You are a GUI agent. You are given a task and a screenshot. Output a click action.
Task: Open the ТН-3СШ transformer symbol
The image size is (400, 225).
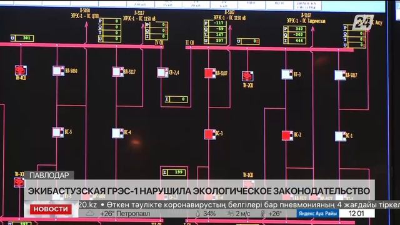click(x=19, y=182)
